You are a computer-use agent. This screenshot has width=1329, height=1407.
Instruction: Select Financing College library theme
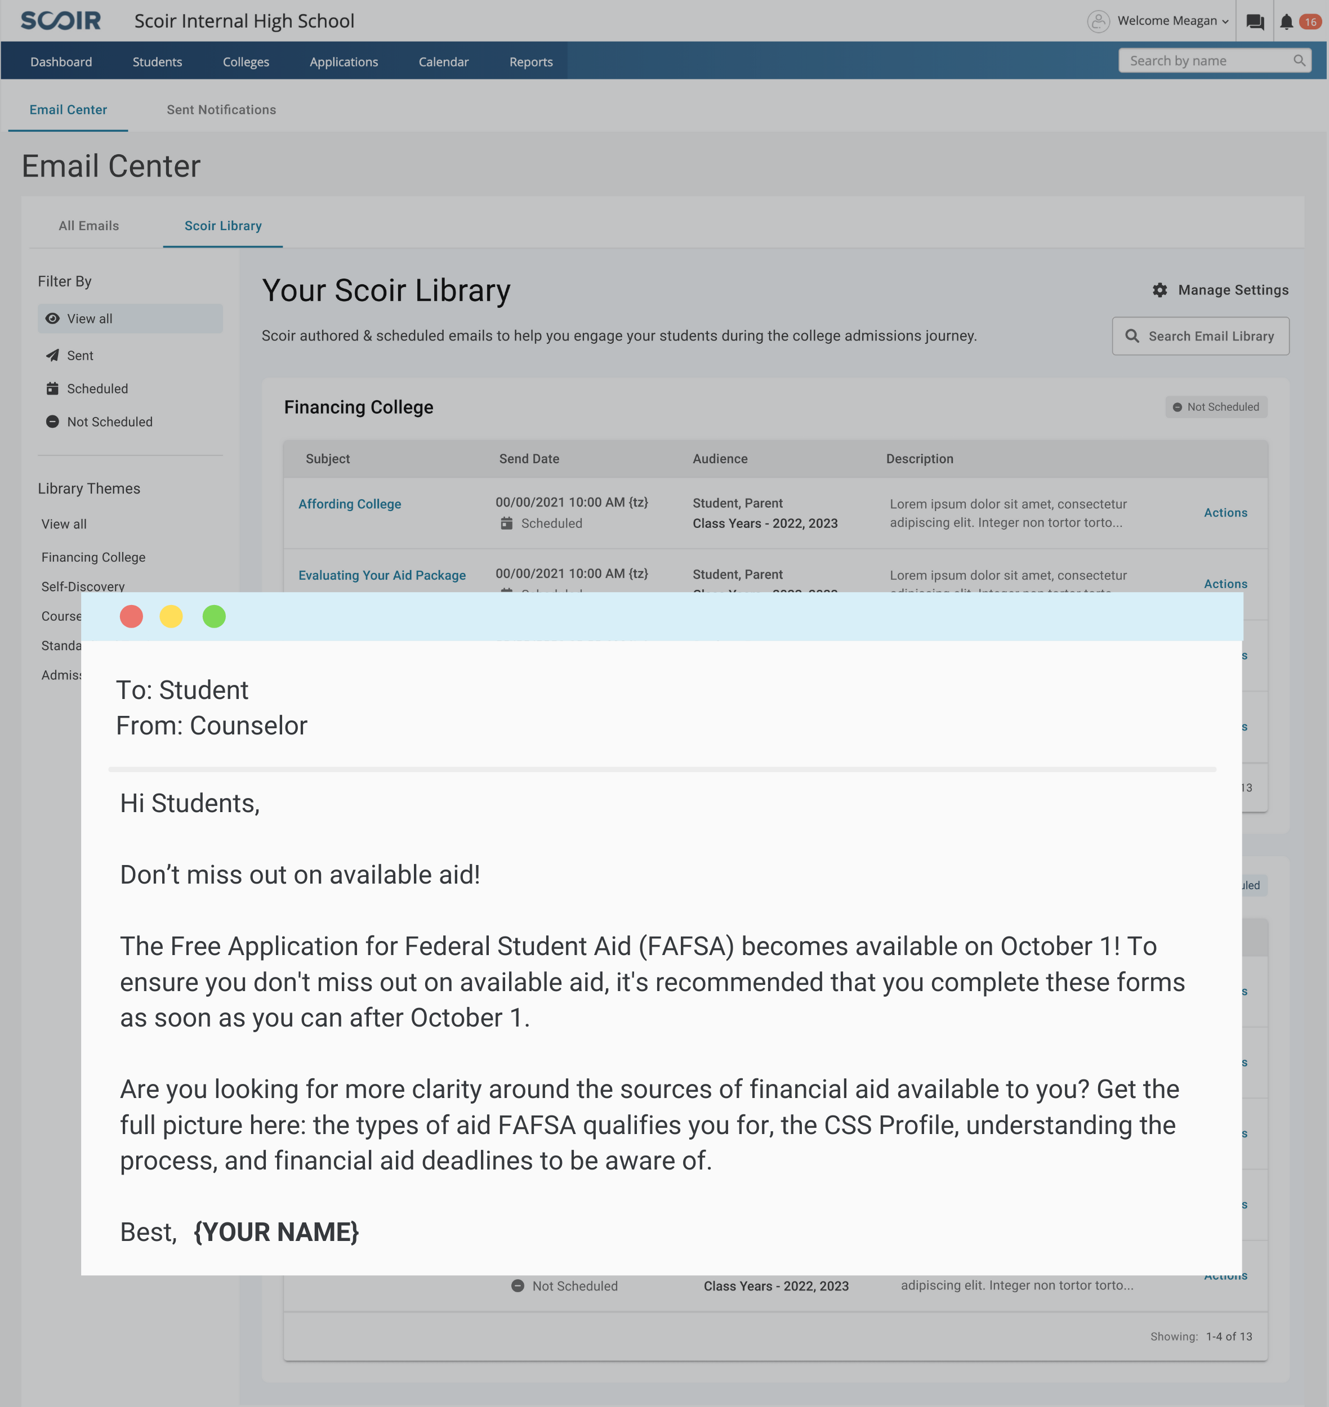[93, 557]
